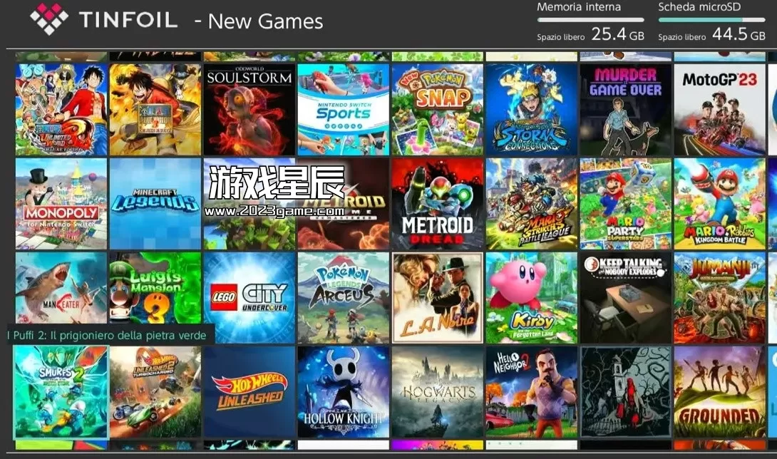The width and height of the screenshot is (777, 459).
Task: Select the MotoGP 23 game cover
Action: click(x=719, y=110)
